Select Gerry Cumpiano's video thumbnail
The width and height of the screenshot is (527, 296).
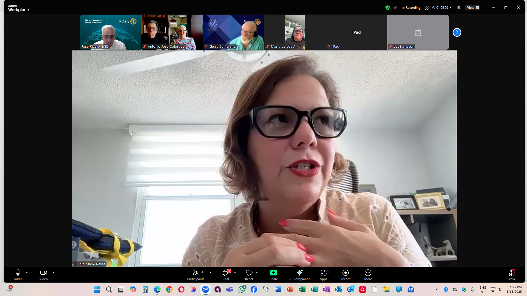[233, 32]
